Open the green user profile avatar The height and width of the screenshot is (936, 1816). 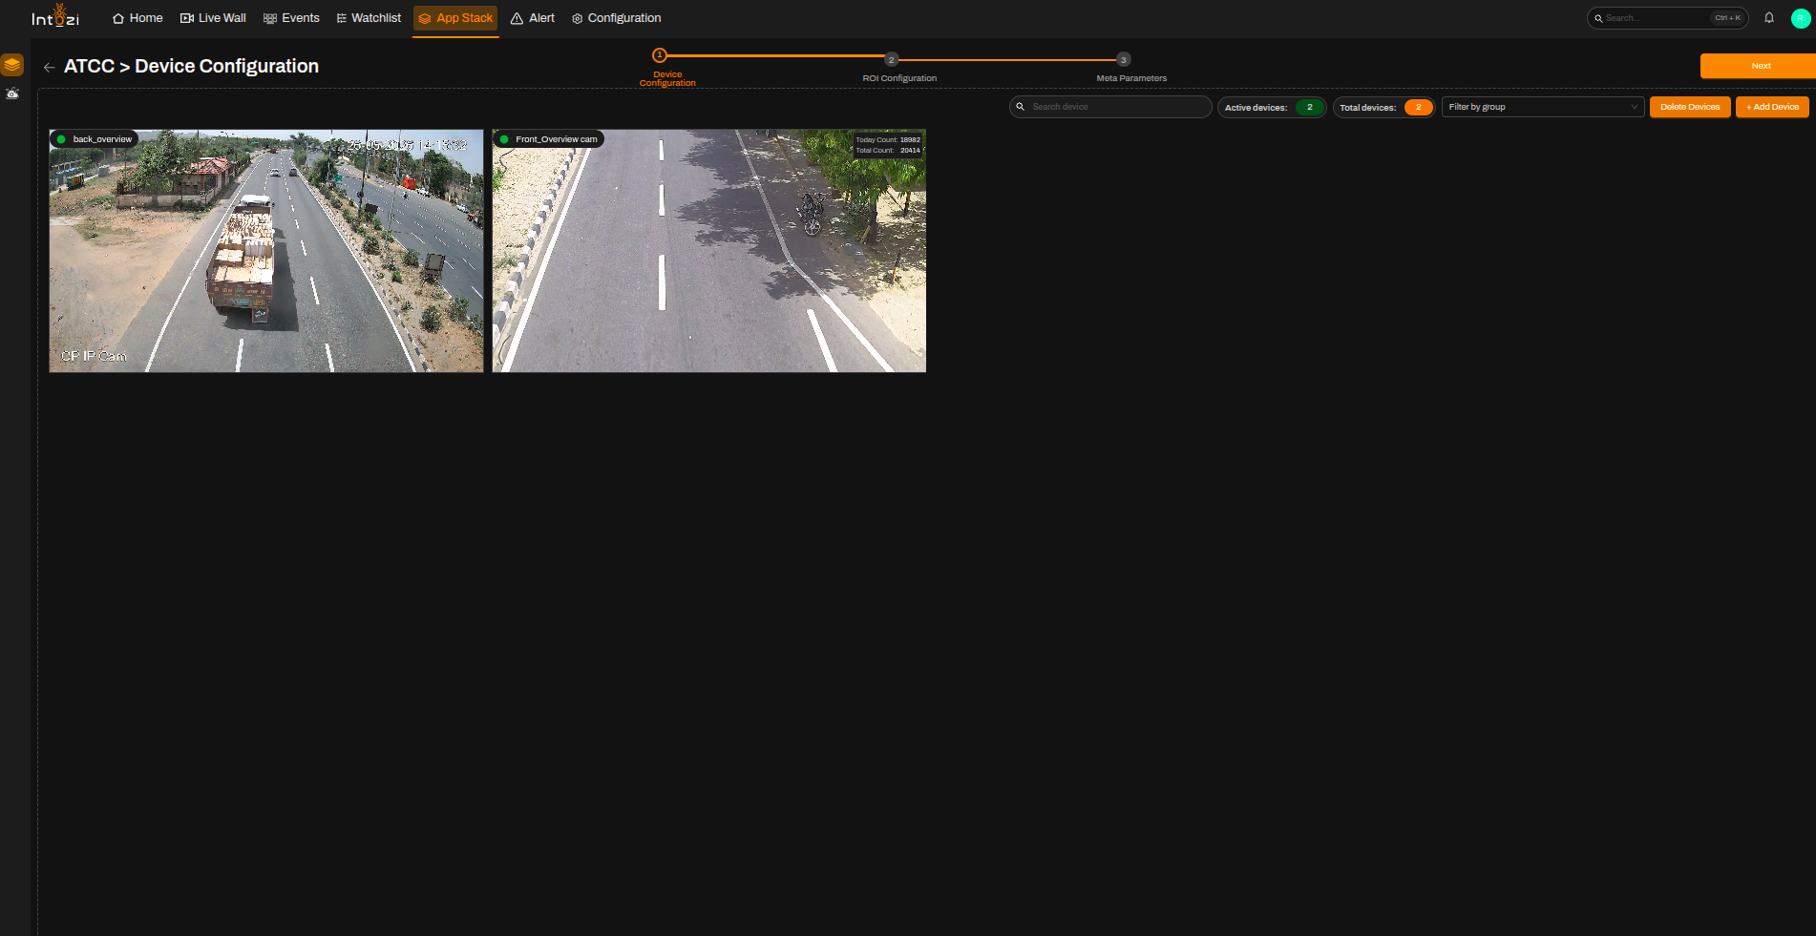click(x=1801, y=18)
